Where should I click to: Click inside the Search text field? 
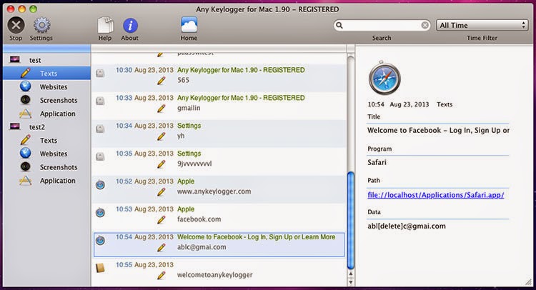382,25
